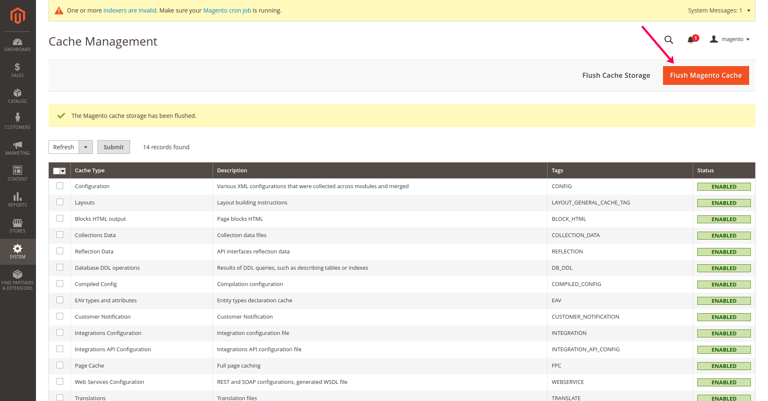The width and height of the screenshot is (768, 401).
Task: Click the Cache Type column header
Action: [x=141, y=171]
